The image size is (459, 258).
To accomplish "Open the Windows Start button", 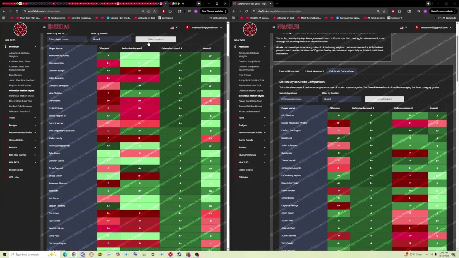I will [x=4, y=254].
